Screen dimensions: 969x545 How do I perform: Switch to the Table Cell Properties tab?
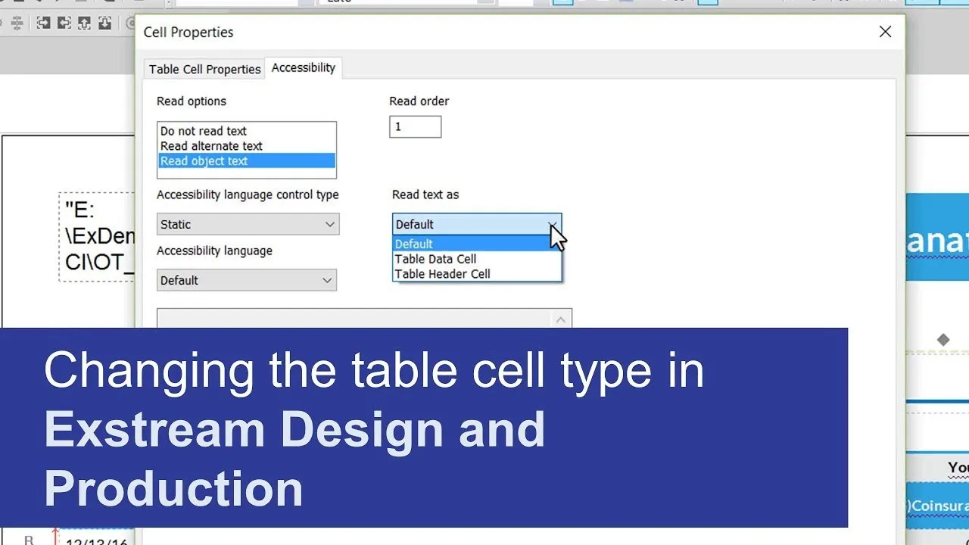(x=204, y=69)
